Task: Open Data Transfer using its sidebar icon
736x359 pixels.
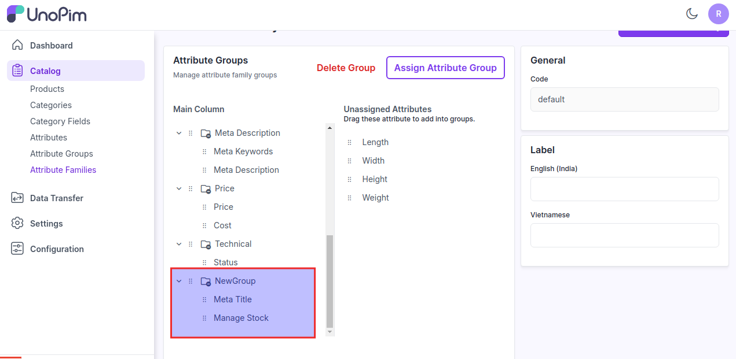Action: coord(18,198)
